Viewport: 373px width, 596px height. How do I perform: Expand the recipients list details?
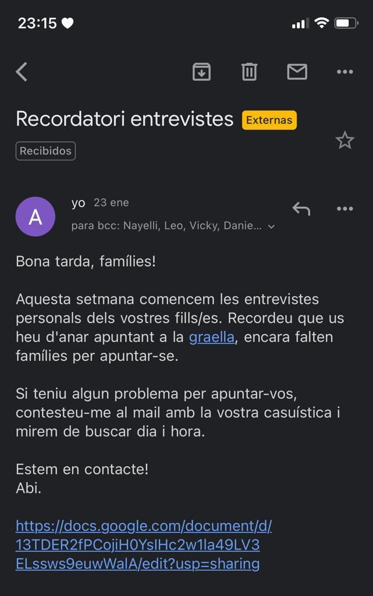(x=271, y=226)
